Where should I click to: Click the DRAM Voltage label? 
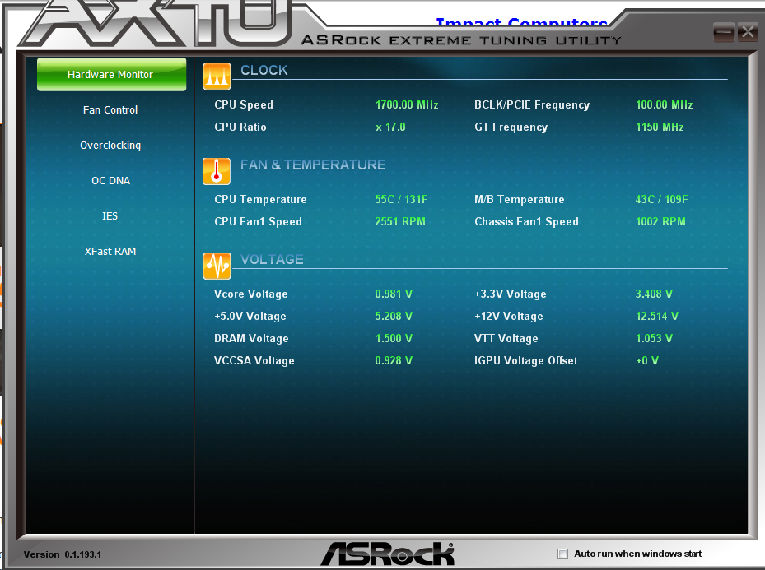251,339
